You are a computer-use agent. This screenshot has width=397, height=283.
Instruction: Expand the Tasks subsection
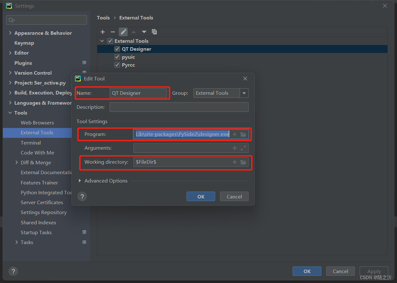click(17, 242)
